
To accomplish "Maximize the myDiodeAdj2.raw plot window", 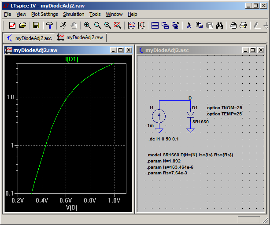I will tap(120, 50).
